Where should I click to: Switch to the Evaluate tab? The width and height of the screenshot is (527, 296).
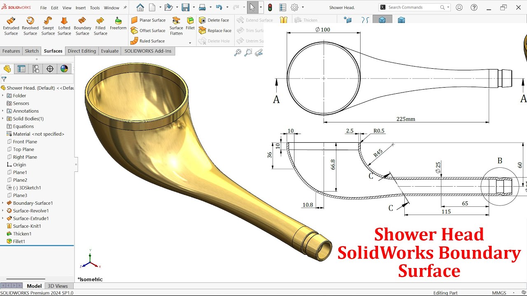click(x=110, y=51)
